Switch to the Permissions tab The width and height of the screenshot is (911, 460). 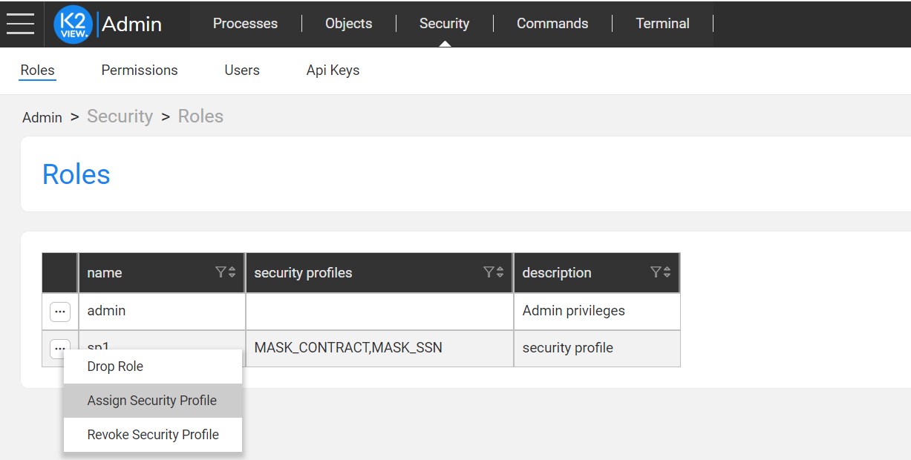[140, 70]
